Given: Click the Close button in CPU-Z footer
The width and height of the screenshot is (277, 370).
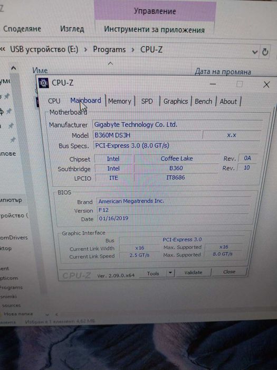Looking at the screenshot, I should point(229,272).
